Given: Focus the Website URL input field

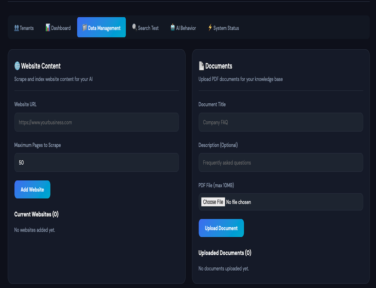Looking at the screenshot, I should point(96,122).
